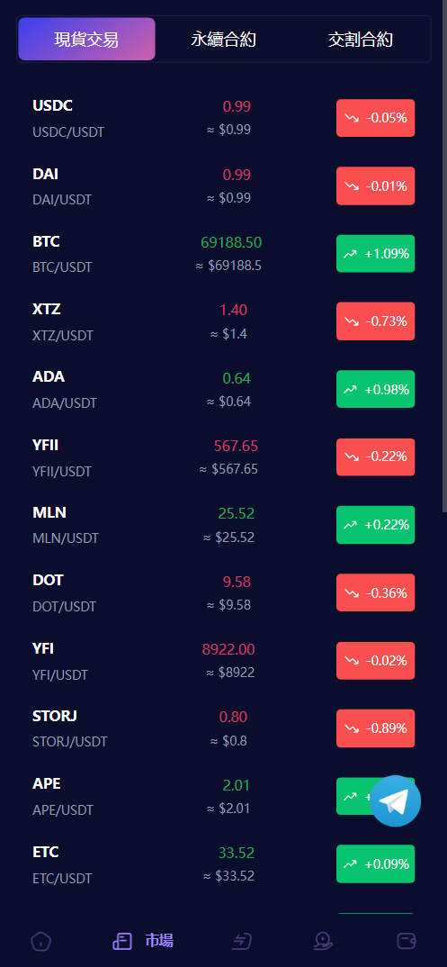Image resolution: width=447 pixels, height=967 pixels.
Task: Click the +0.22% MLN change button
Action: pos(376,525)
